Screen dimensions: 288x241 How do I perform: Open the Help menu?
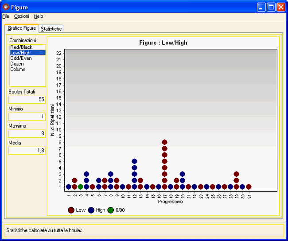point(39,16)
